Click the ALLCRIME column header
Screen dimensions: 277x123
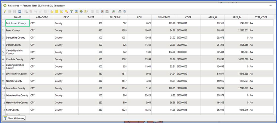coord(115,17)
